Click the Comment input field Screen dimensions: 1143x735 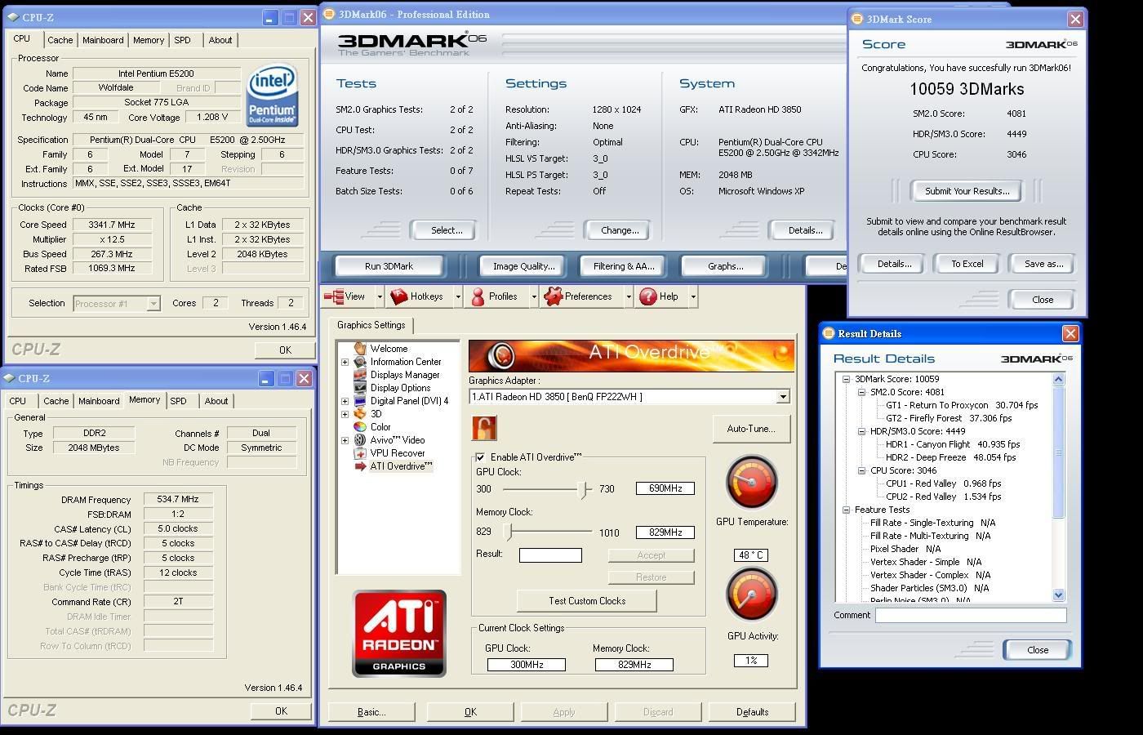971,616
